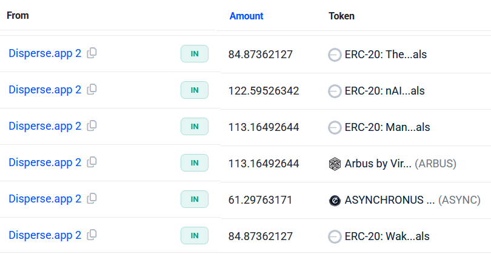Open the ERC-20: The...als token page
491x254 pixels.
tap(386, 55)
